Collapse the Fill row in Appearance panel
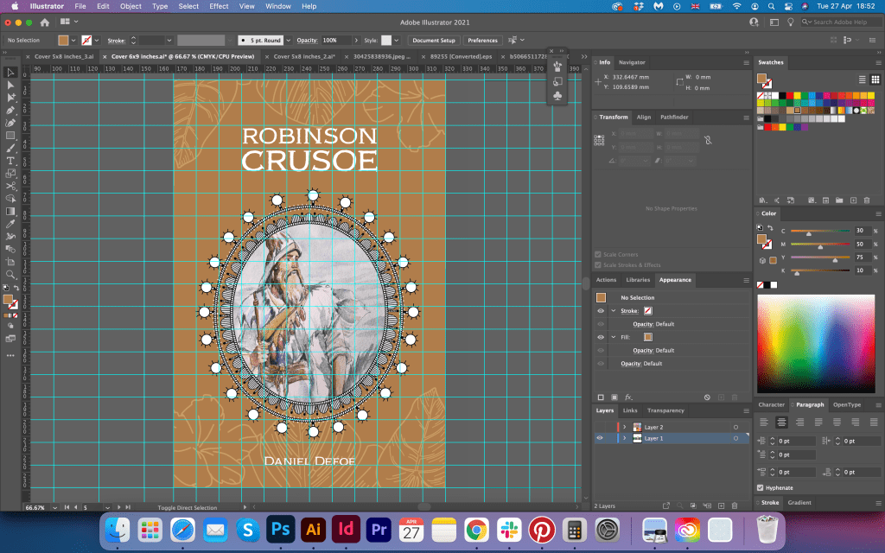Image resolution: width=885 pixels, height=553 pixels. pyautogui.click(x=613, y=337)
